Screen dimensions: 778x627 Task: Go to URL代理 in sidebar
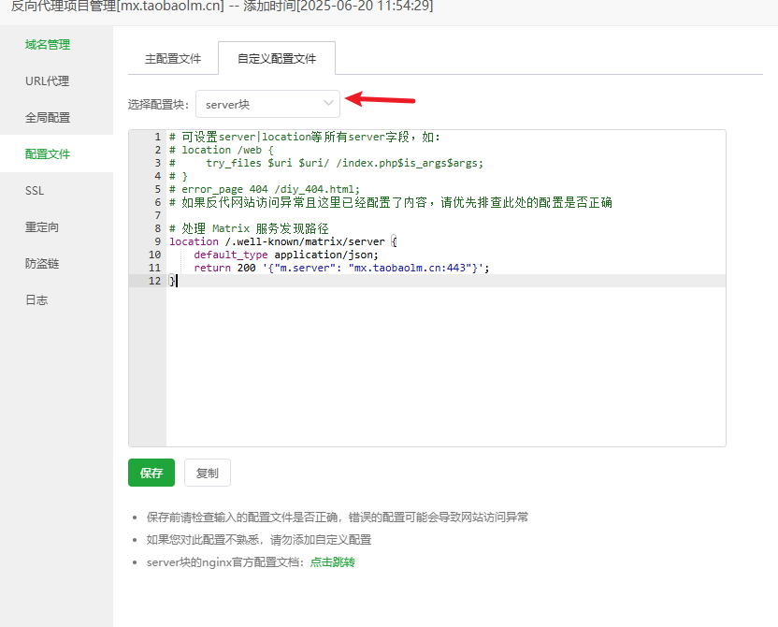[x=48, y=80]
